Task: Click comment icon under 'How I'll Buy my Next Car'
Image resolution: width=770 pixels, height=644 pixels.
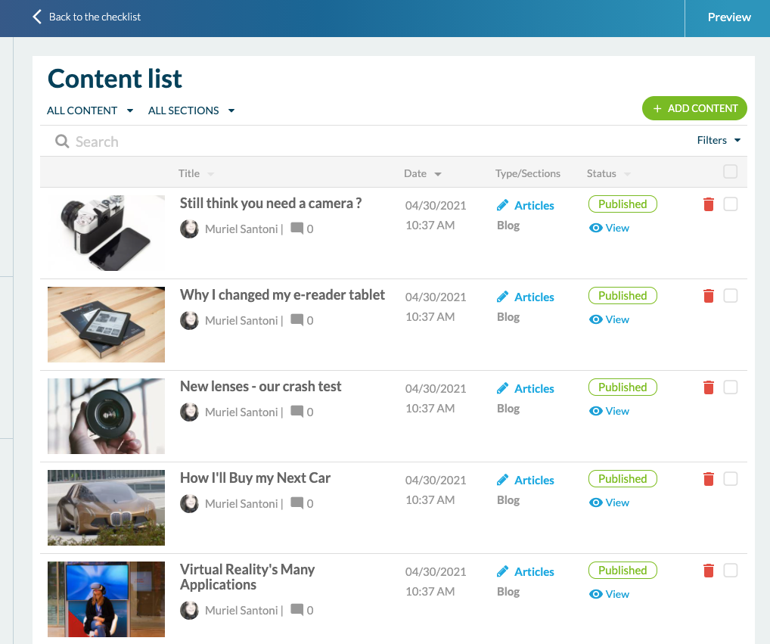Action: coord(297,503)
